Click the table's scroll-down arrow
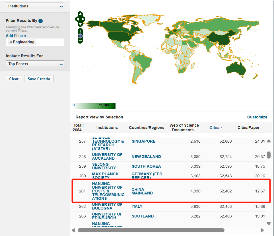 pos(269,223)
